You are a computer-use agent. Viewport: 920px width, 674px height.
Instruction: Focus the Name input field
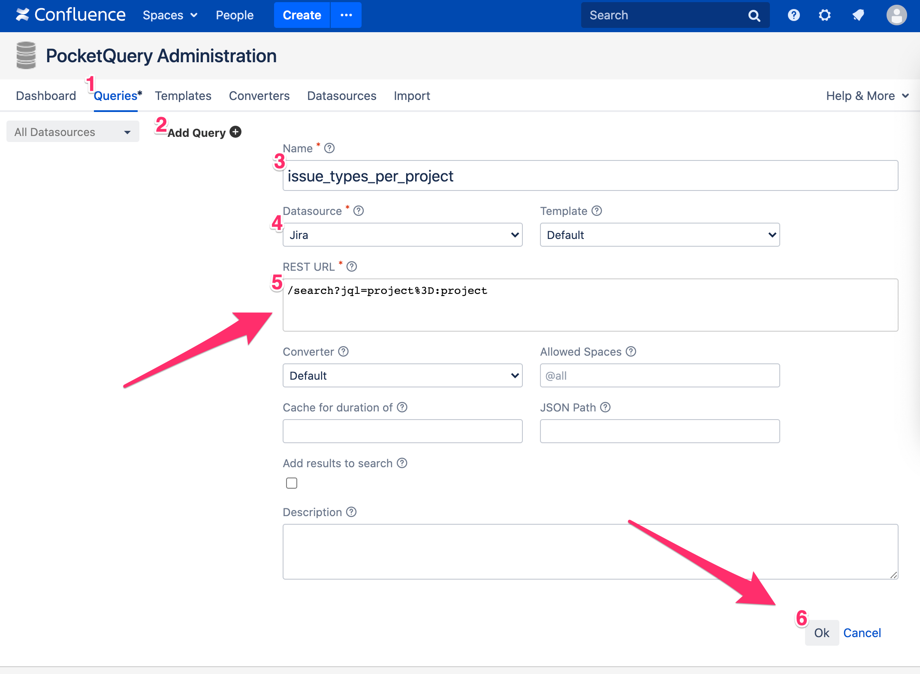point(590,175)
